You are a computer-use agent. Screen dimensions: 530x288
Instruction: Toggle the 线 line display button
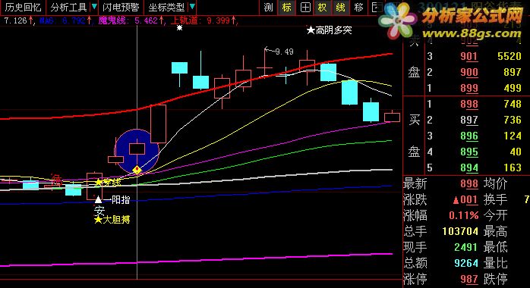pos(341,7)
